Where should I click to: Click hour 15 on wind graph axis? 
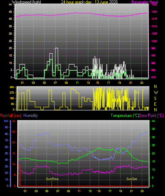(x=97, y=83)
